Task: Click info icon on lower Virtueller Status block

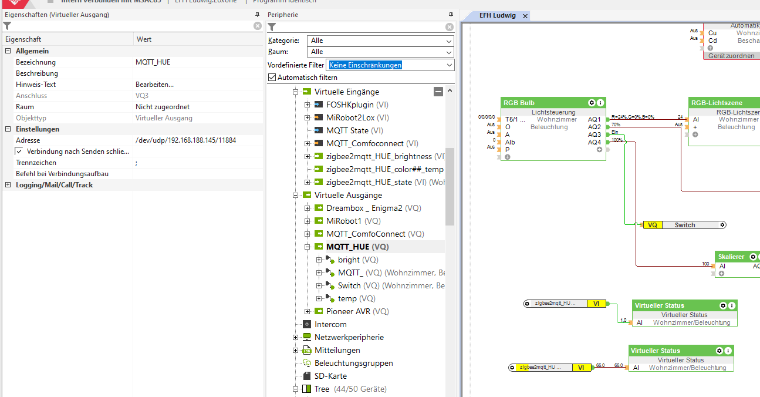Action: point(728,351)
